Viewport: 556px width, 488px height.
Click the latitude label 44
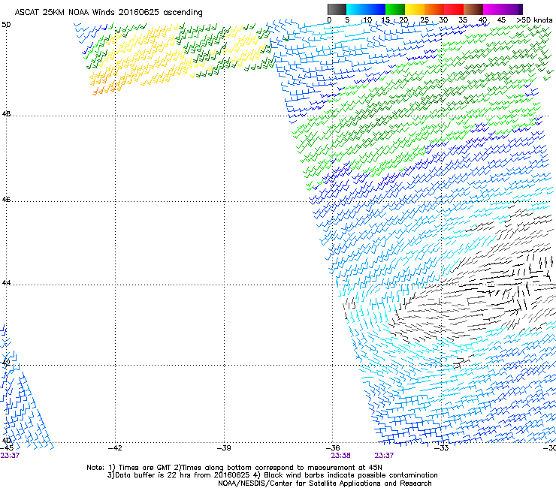pyautogui.click(x=6, y=283)
